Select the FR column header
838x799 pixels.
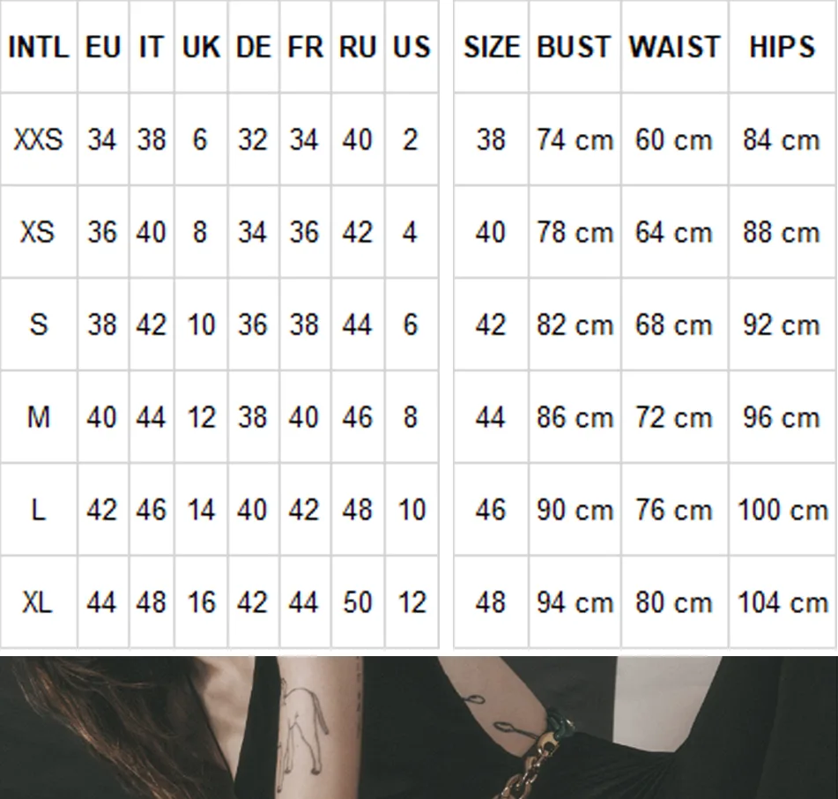pos(305,48)
